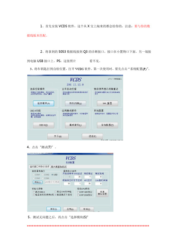Select the COM1 port radio button
This screenshot has height=252, width=178.
(x=34, y=175)
